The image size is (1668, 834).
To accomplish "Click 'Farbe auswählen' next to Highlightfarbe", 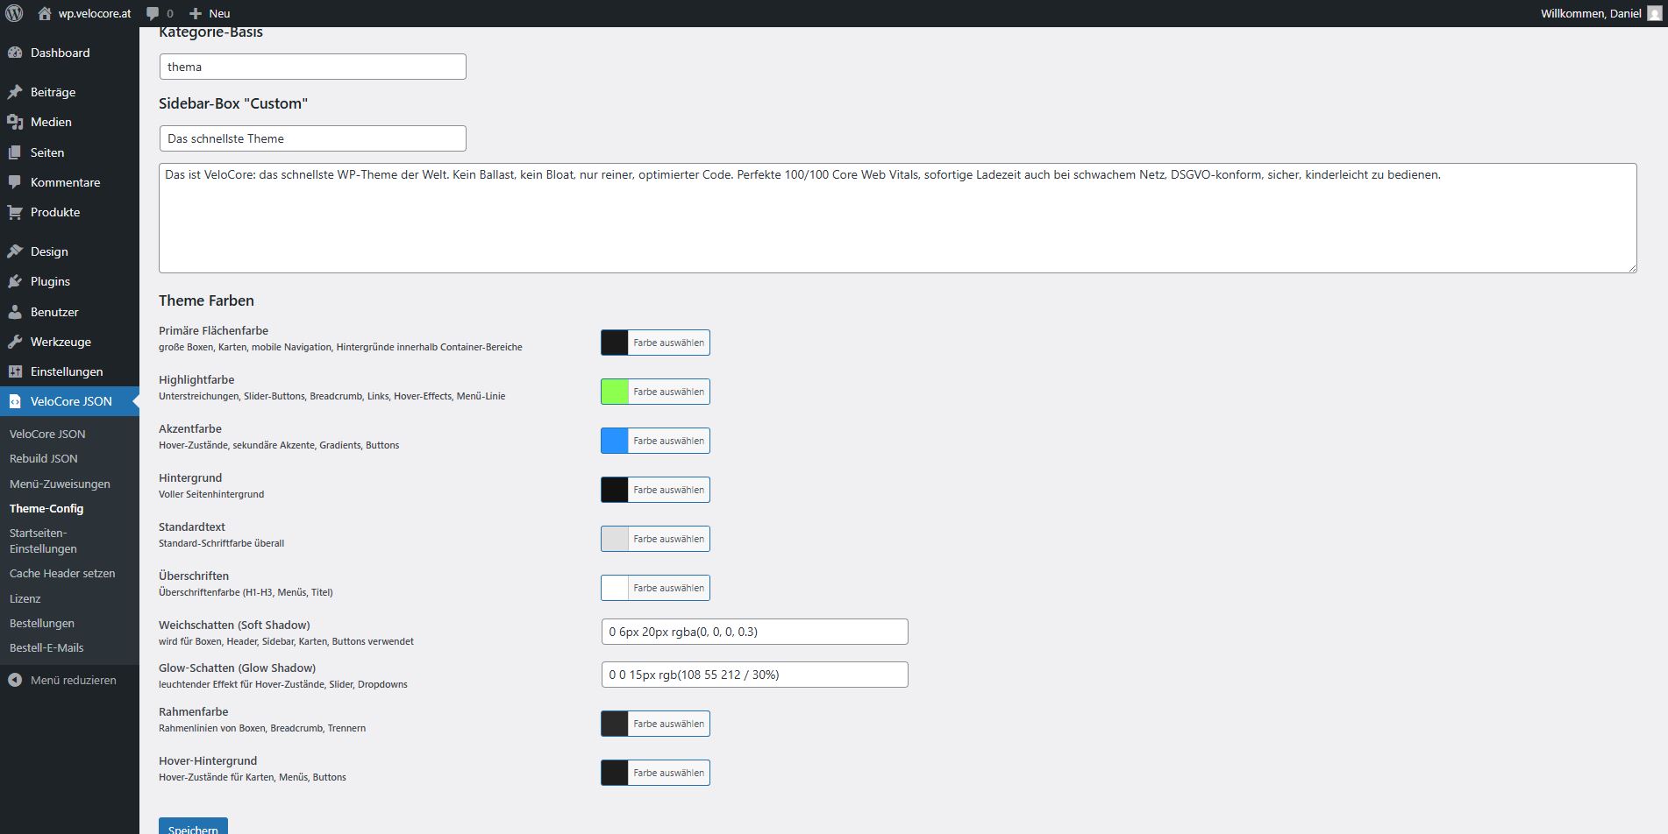I will tap(668, 392).
